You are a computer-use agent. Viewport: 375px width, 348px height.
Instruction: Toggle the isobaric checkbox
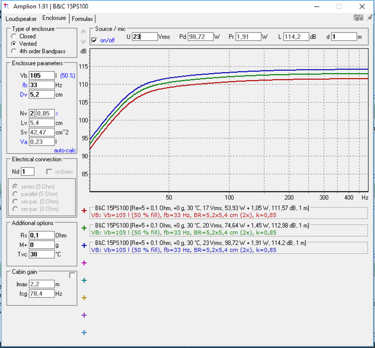coord(49,172)
